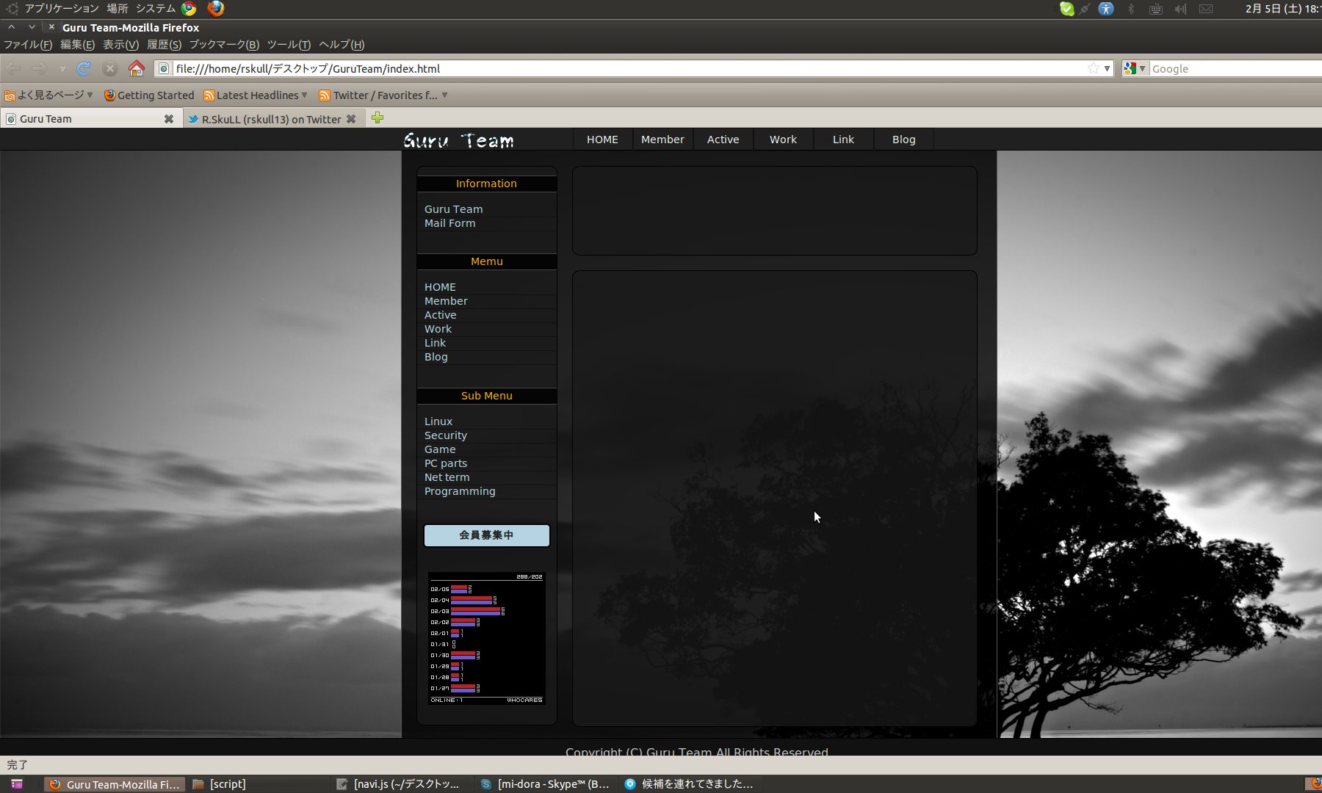Reload the page with the refresh icon

coord(84,68)
